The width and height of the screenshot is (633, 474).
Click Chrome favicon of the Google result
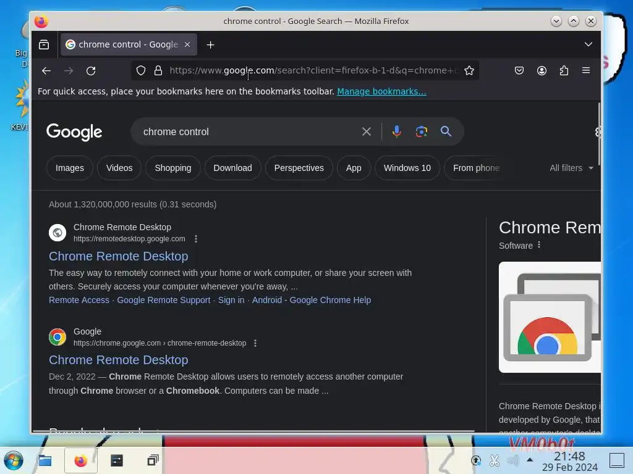coord(57,337)
